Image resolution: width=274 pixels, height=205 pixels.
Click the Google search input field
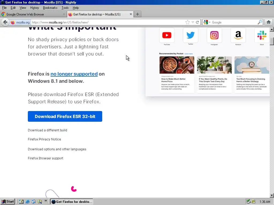point(234,22)
